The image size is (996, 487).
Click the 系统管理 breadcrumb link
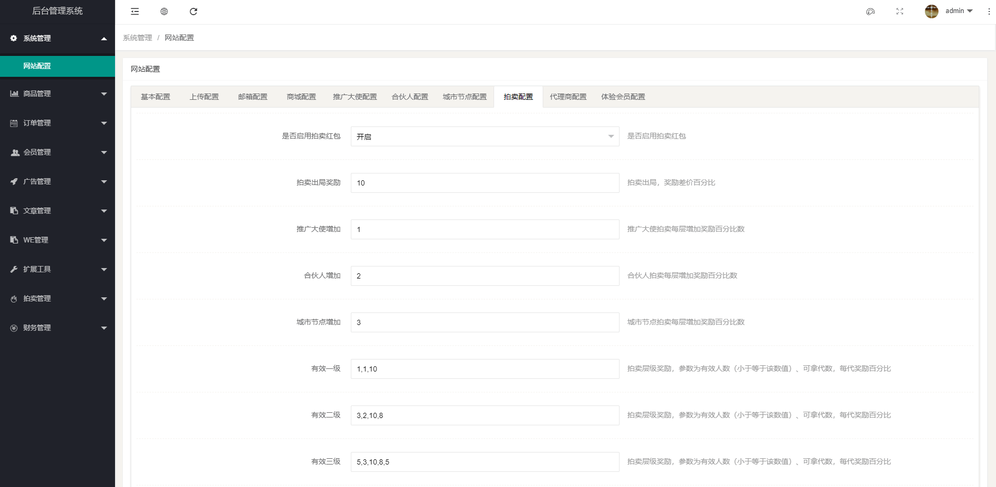coord(137,38)
